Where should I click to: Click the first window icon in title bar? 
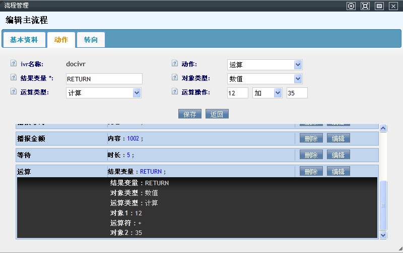coord(351,6)
